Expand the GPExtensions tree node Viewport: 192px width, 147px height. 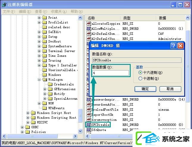click(45, 89)
